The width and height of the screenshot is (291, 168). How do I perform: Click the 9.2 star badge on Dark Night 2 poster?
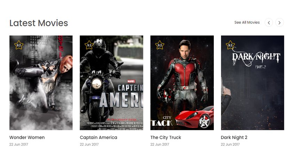[230, 45]
